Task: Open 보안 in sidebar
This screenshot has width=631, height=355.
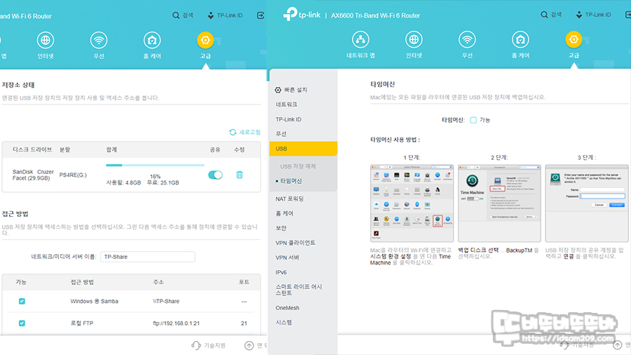Action: 281,228
